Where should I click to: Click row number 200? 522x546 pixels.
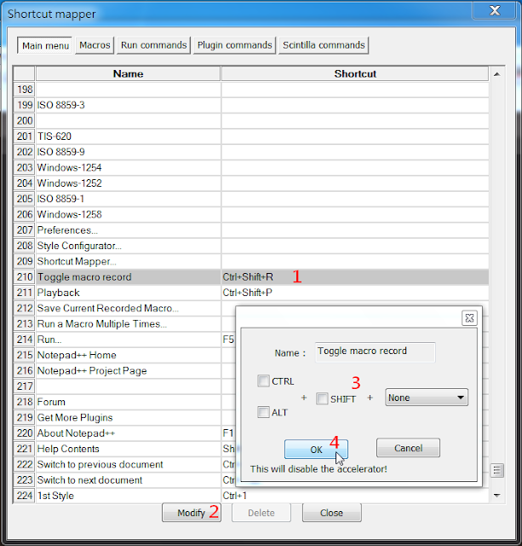pos(25,121)
